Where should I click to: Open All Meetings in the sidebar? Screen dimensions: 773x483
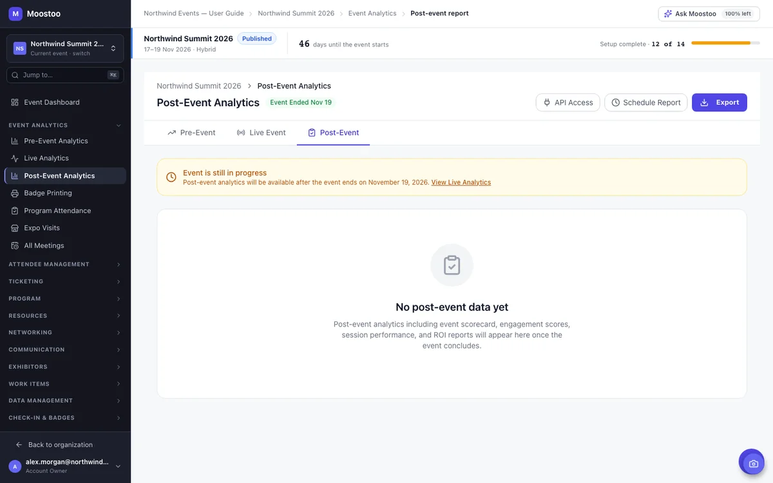pyautogui.click(x=65, y=245)
